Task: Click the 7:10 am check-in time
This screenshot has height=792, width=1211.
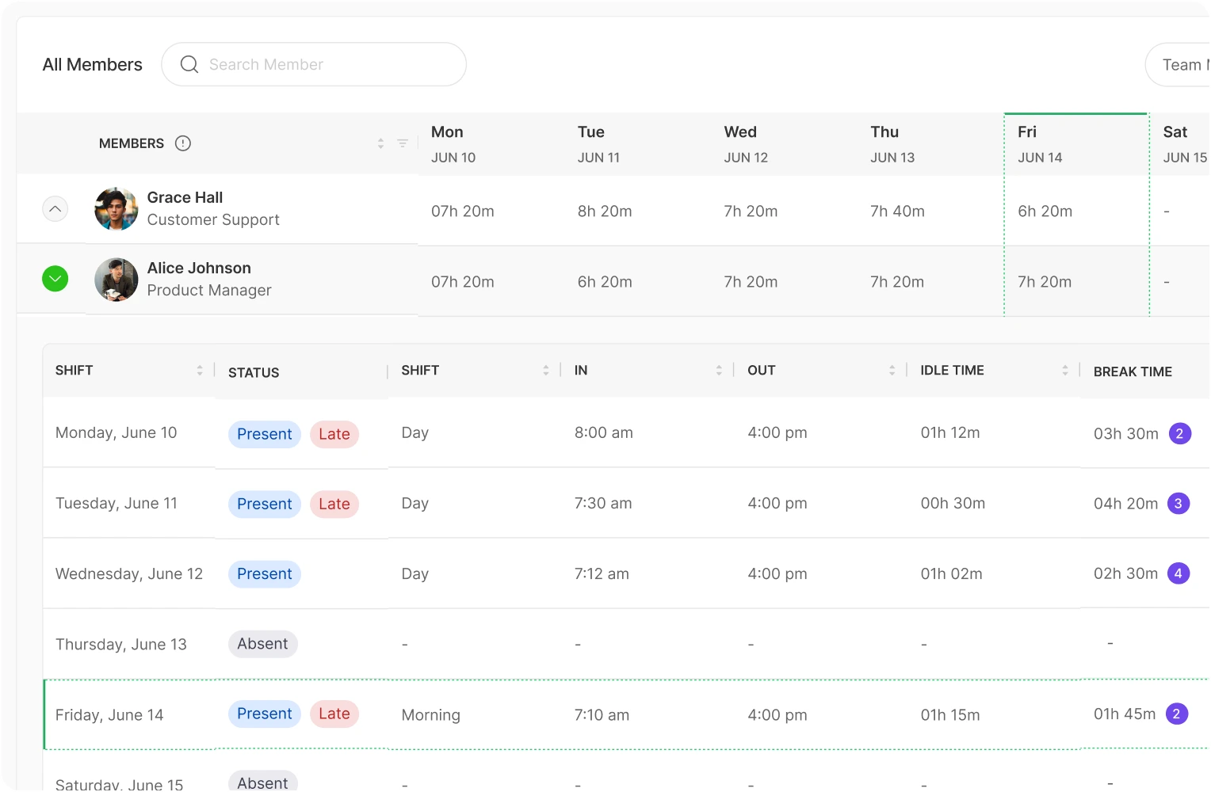Action: coord(602,715)
